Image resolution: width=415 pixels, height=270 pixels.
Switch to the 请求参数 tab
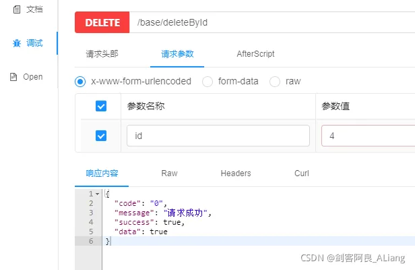[177, 54]
